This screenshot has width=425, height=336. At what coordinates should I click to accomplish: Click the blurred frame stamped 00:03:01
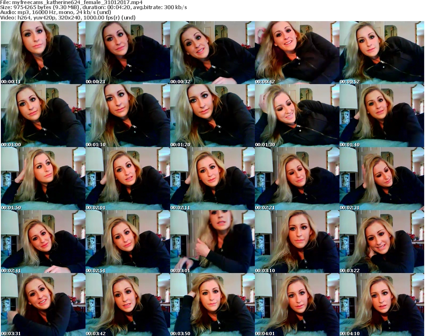click(212, 242)
